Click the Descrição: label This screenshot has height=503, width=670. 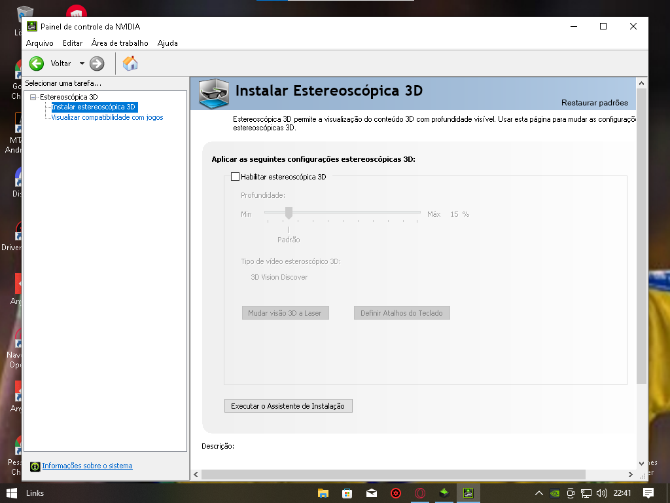click(218, 446)
